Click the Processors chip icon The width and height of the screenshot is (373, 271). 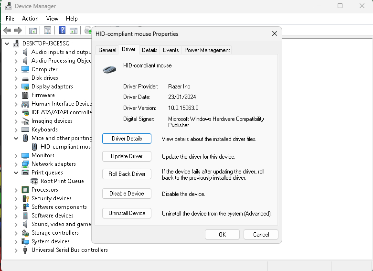(25, 190)
